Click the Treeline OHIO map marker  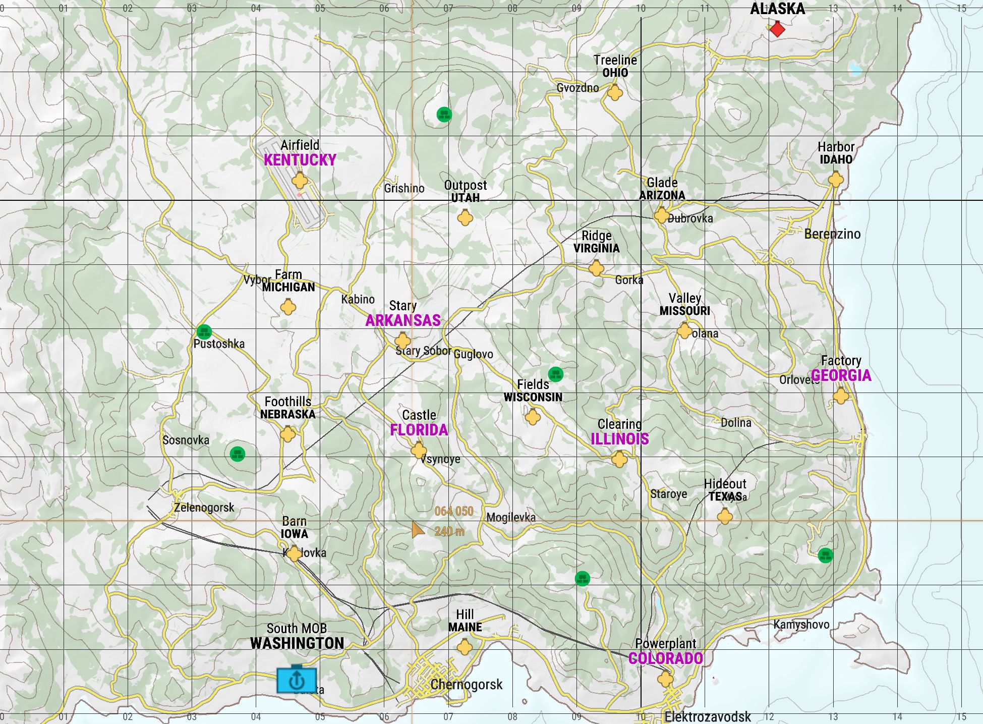point(616,93)
